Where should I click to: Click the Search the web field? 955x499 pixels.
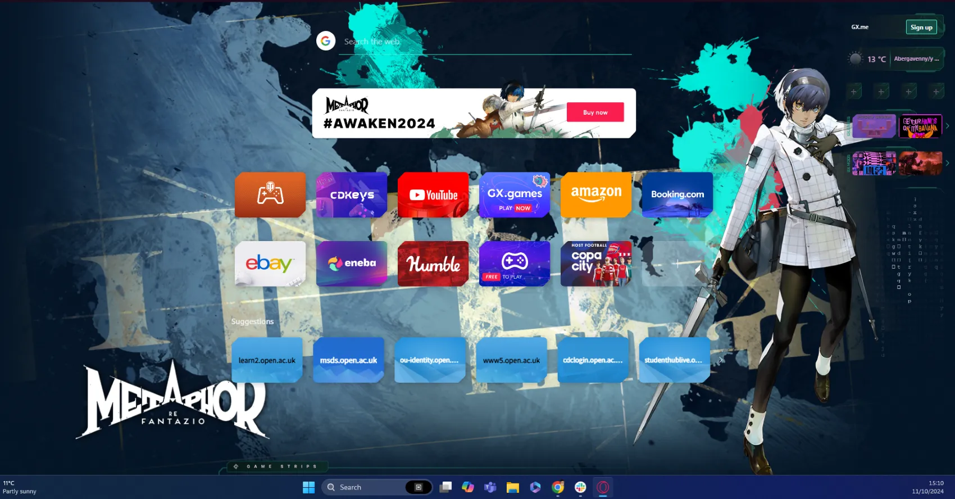pyautogui.click(x=485, y=42)
